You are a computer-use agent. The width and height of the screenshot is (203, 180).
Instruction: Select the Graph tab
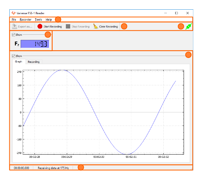(x=18, y=62)
